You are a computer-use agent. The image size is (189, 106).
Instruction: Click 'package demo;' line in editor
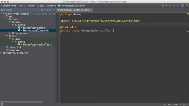[x=71, y=14]
